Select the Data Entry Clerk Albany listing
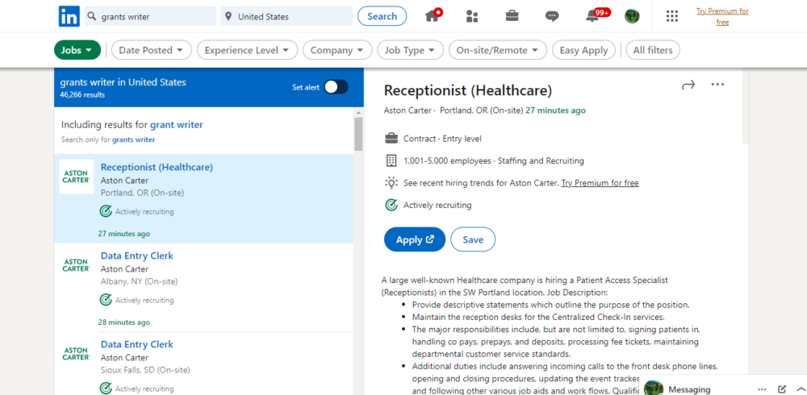807x395 pixels. click(x=136, y=256)
